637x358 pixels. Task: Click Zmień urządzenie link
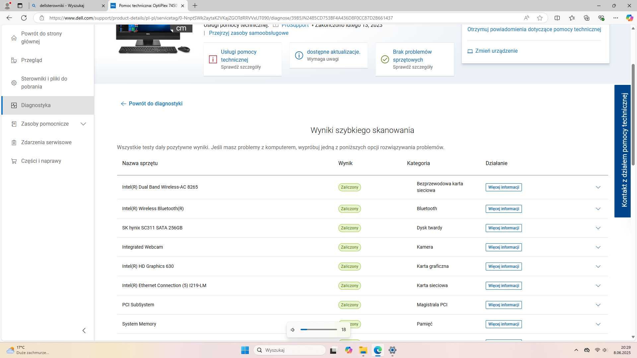pos(492,51)
